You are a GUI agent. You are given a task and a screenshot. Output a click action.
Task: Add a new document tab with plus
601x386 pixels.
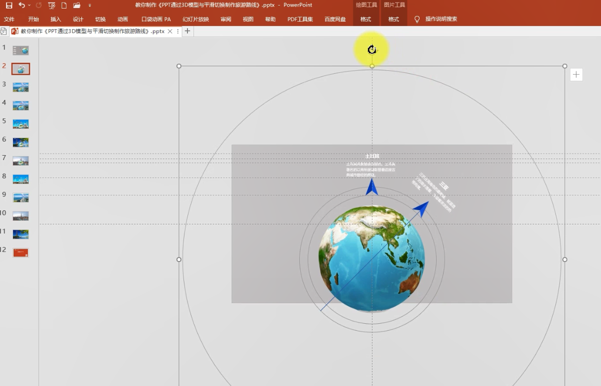187,31
